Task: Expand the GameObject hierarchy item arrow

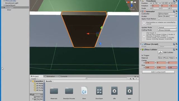Action: pyautogui.click(x=4, y=5)
